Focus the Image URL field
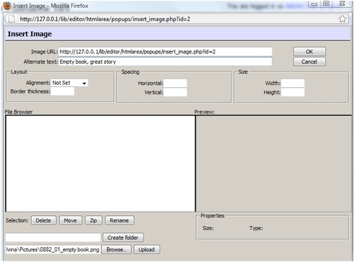This screenshot has height=262, width=354. pos(165,52)
